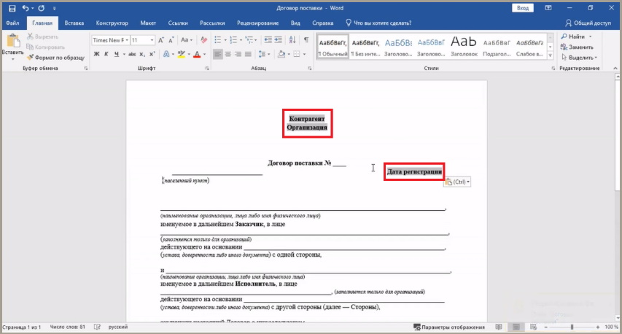Click the Save icon in the title bar
622x334 pixels.
[12, 8]
